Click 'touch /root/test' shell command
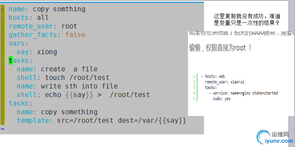Screen dimensions: 295x147 [77, 78]
